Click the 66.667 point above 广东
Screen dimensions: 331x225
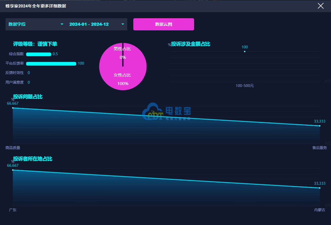tap(13, 170)
